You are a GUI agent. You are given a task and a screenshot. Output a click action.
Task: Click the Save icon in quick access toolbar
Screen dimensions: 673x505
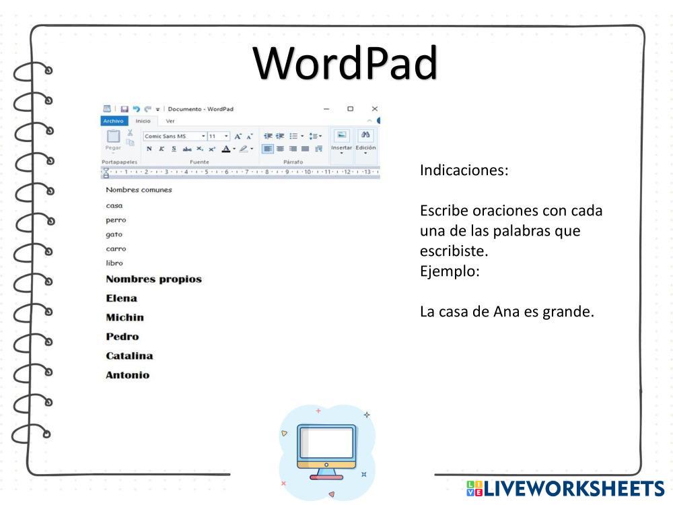(x=125, y=109)
